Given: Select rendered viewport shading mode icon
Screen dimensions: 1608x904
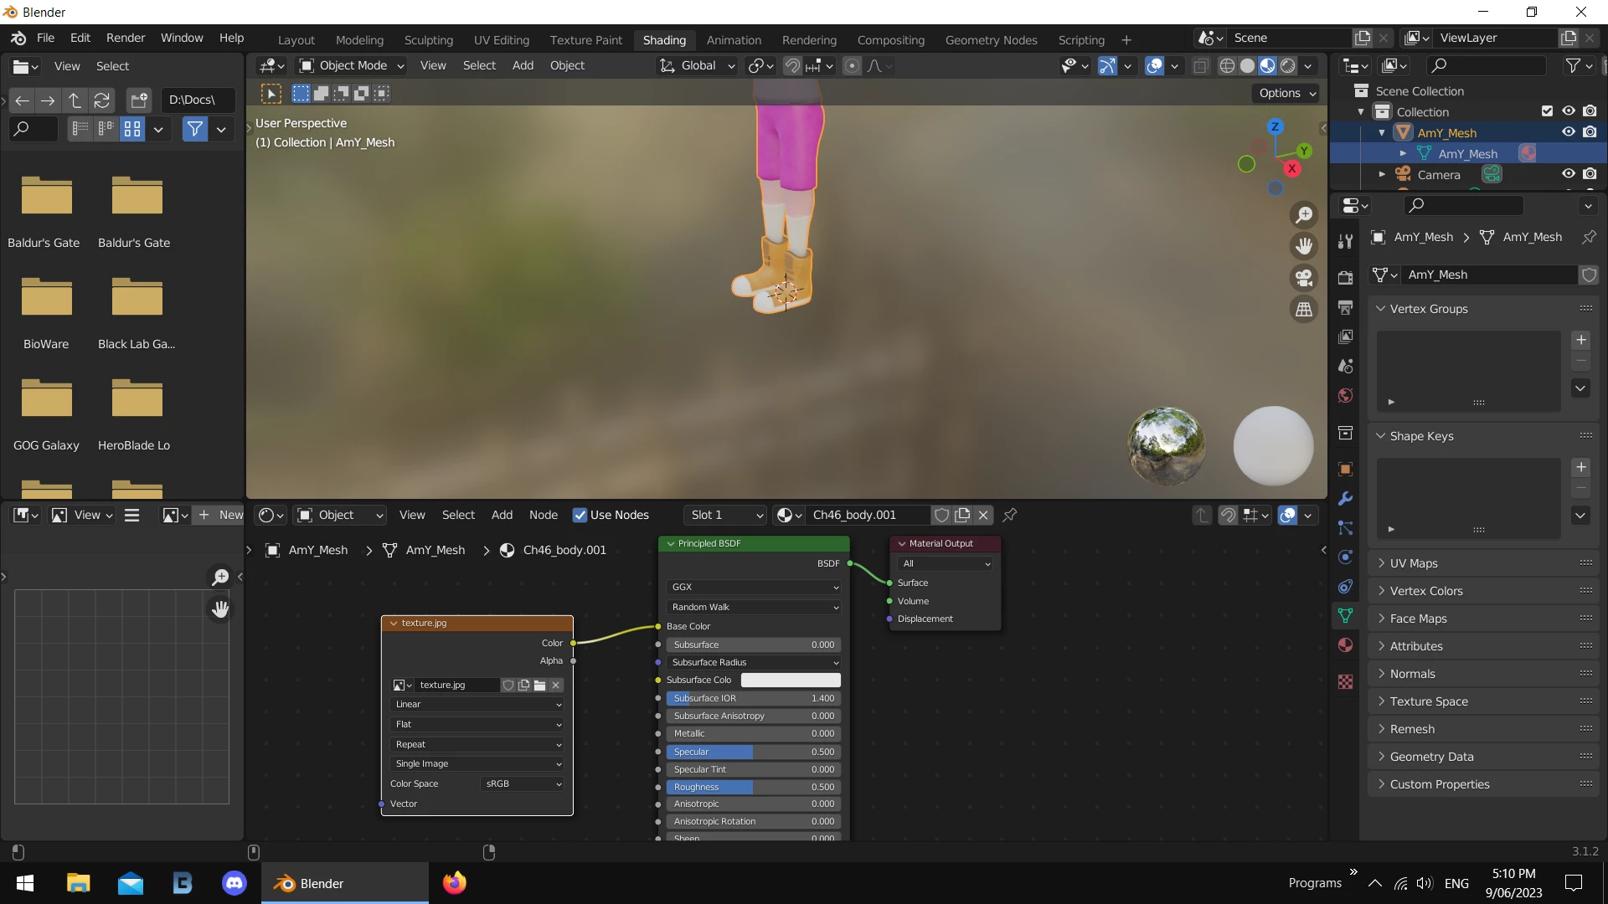Looking at the screenshot, I should point(1288,66).
